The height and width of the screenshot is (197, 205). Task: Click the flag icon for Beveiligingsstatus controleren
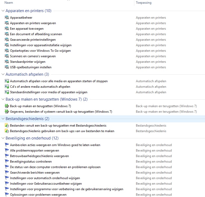coord(7,161)
